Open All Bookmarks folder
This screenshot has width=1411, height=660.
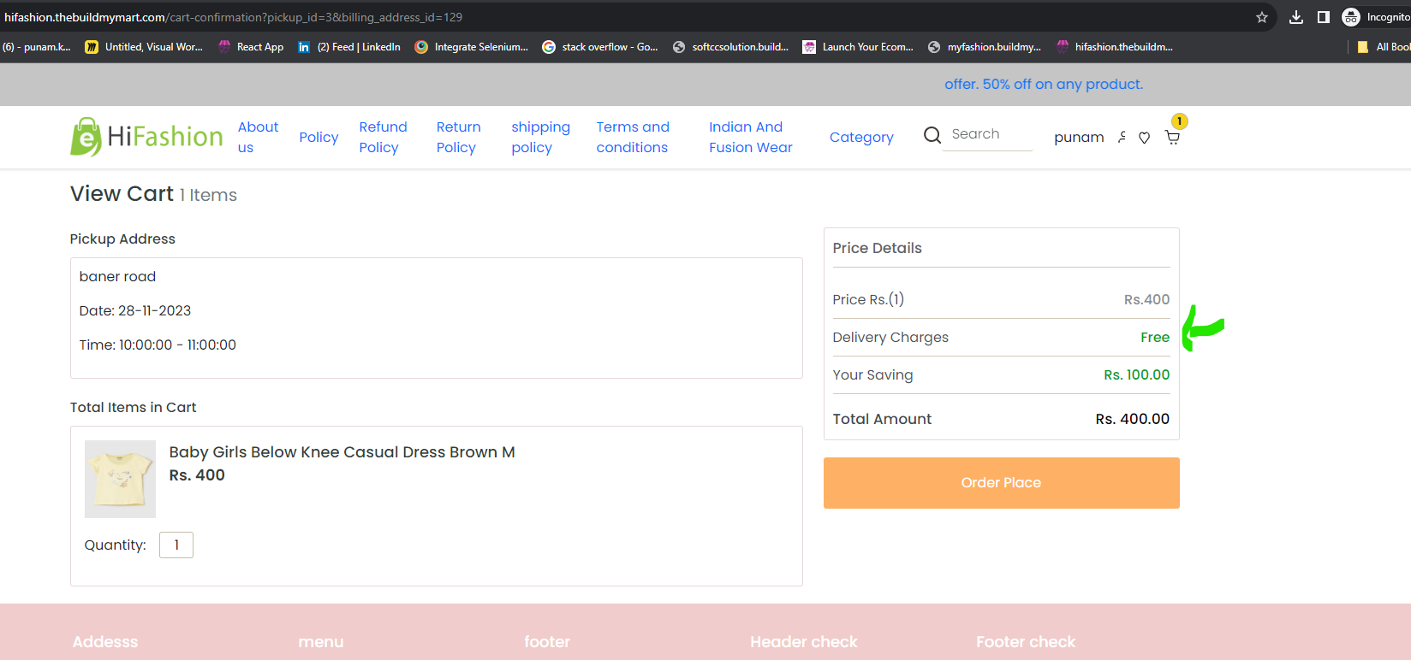(1384, 47)
